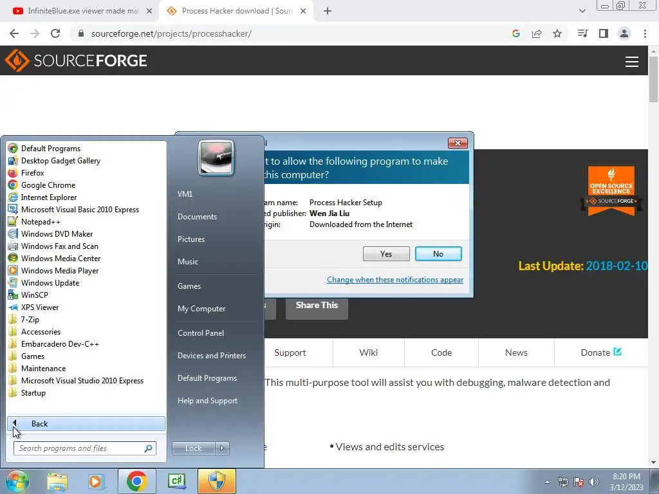Open the Donate tab
Image resolution: width=659 pixels, height=494 pixels.
tap(601, 353)
